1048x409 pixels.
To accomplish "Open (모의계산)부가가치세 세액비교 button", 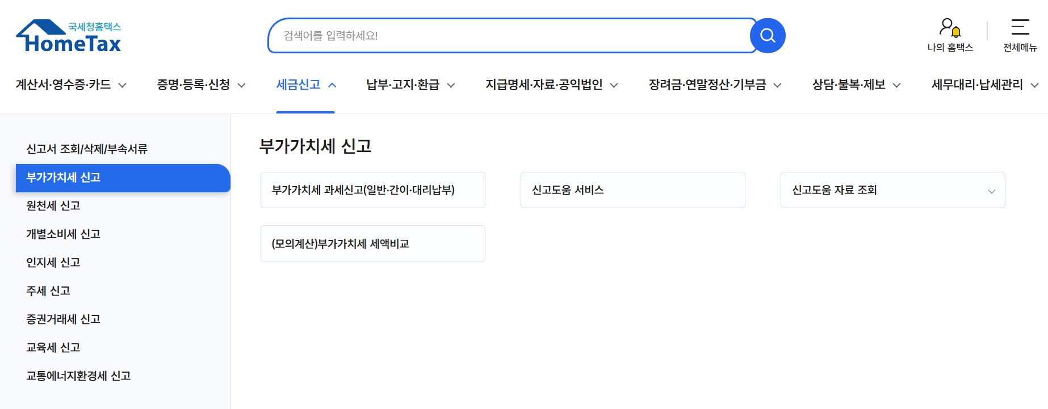I will coord(373,244).
